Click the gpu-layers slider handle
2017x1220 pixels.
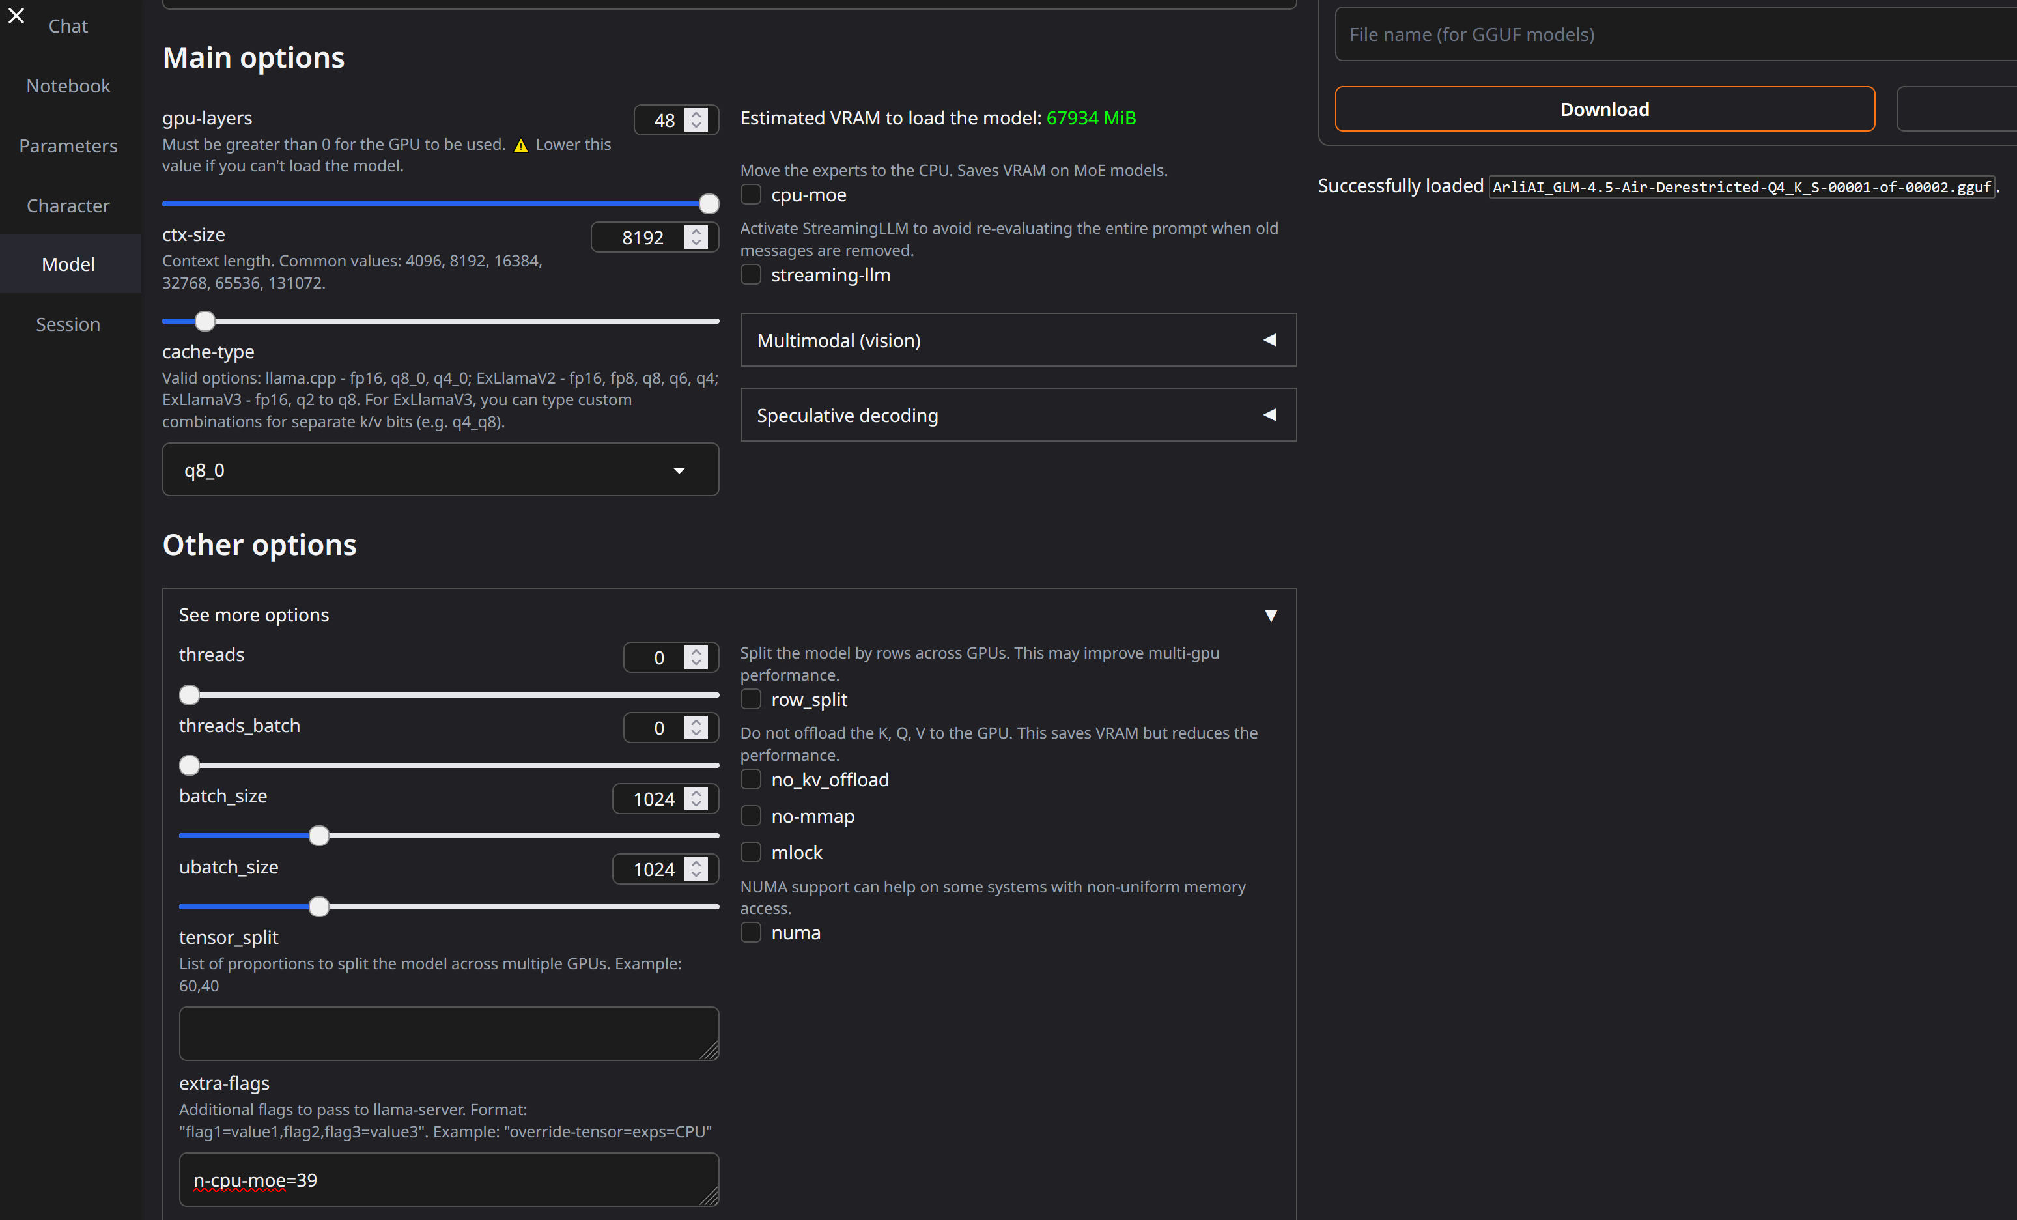point(709,204)
